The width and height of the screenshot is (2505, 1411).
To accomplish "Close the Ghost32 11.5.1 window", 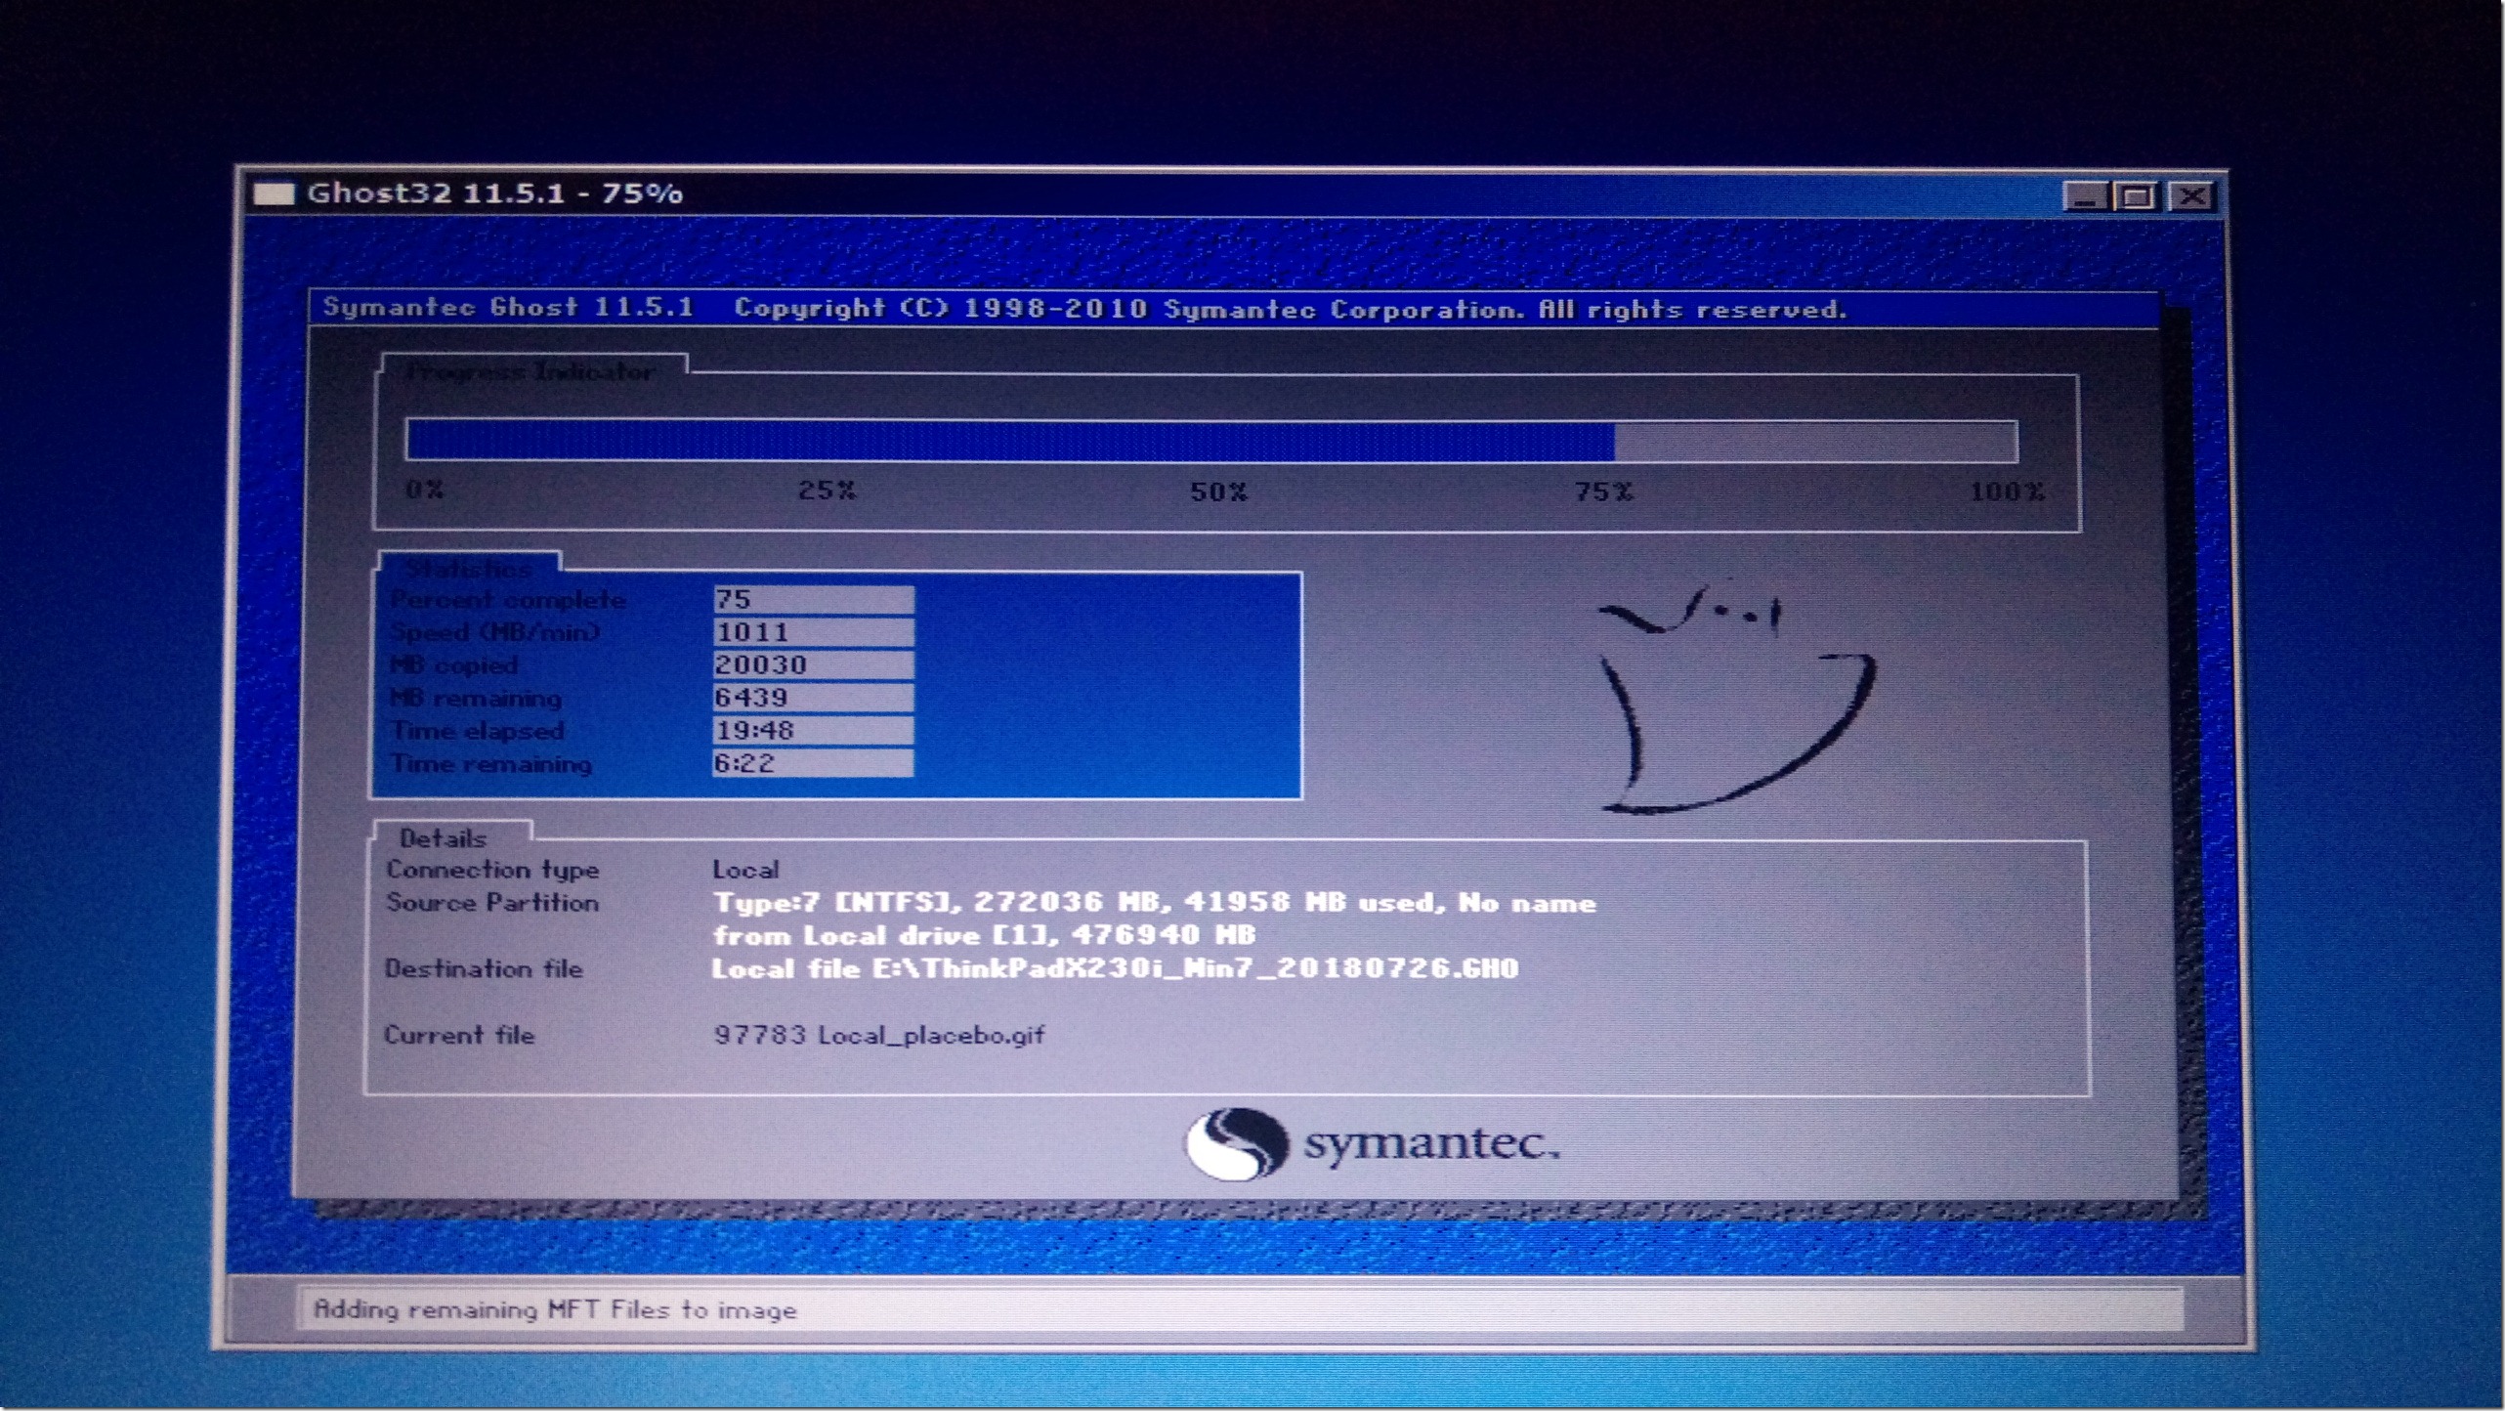I will coord(2191,197).
